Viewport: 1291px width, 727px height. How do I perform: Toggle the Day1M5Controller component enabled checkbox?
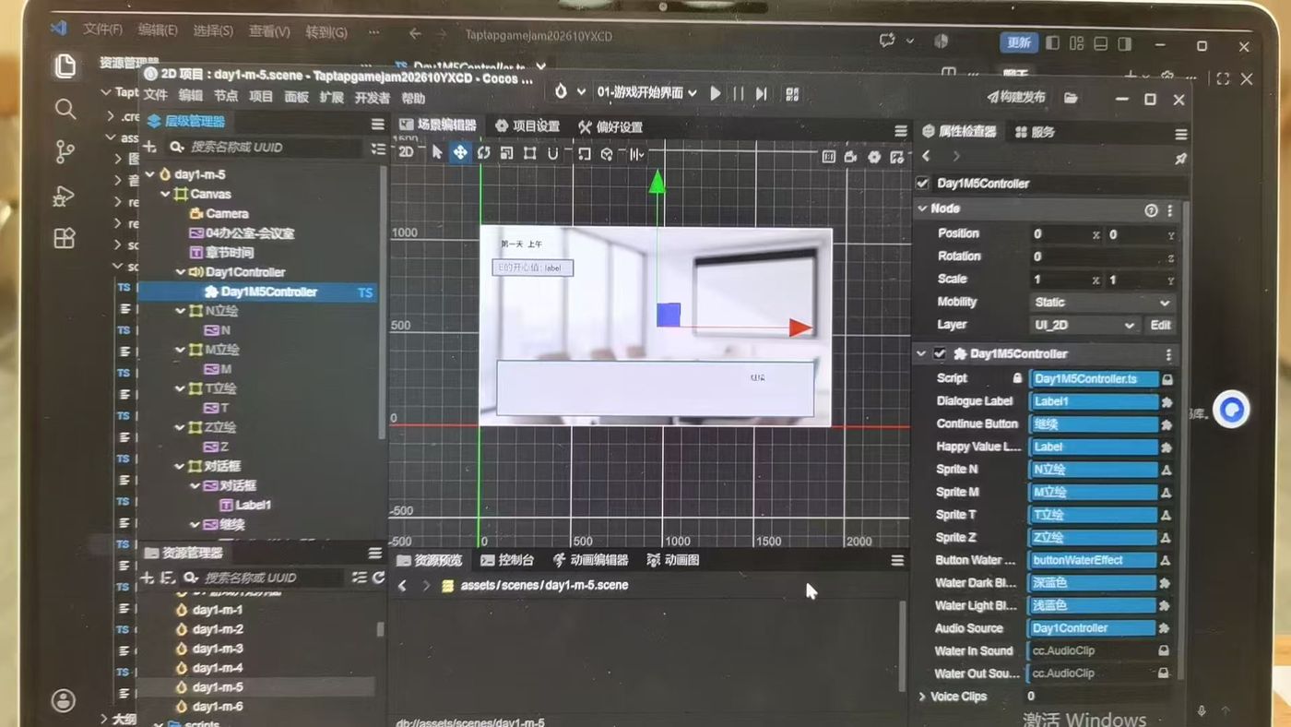[940, 353]
